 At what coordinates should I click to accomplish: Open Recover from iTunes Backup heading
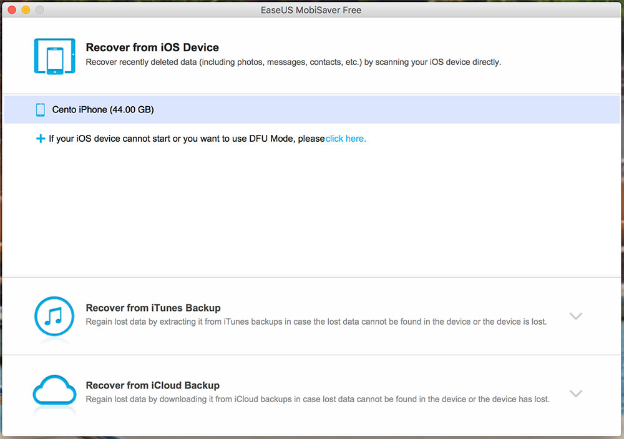(x=154, y=308)
